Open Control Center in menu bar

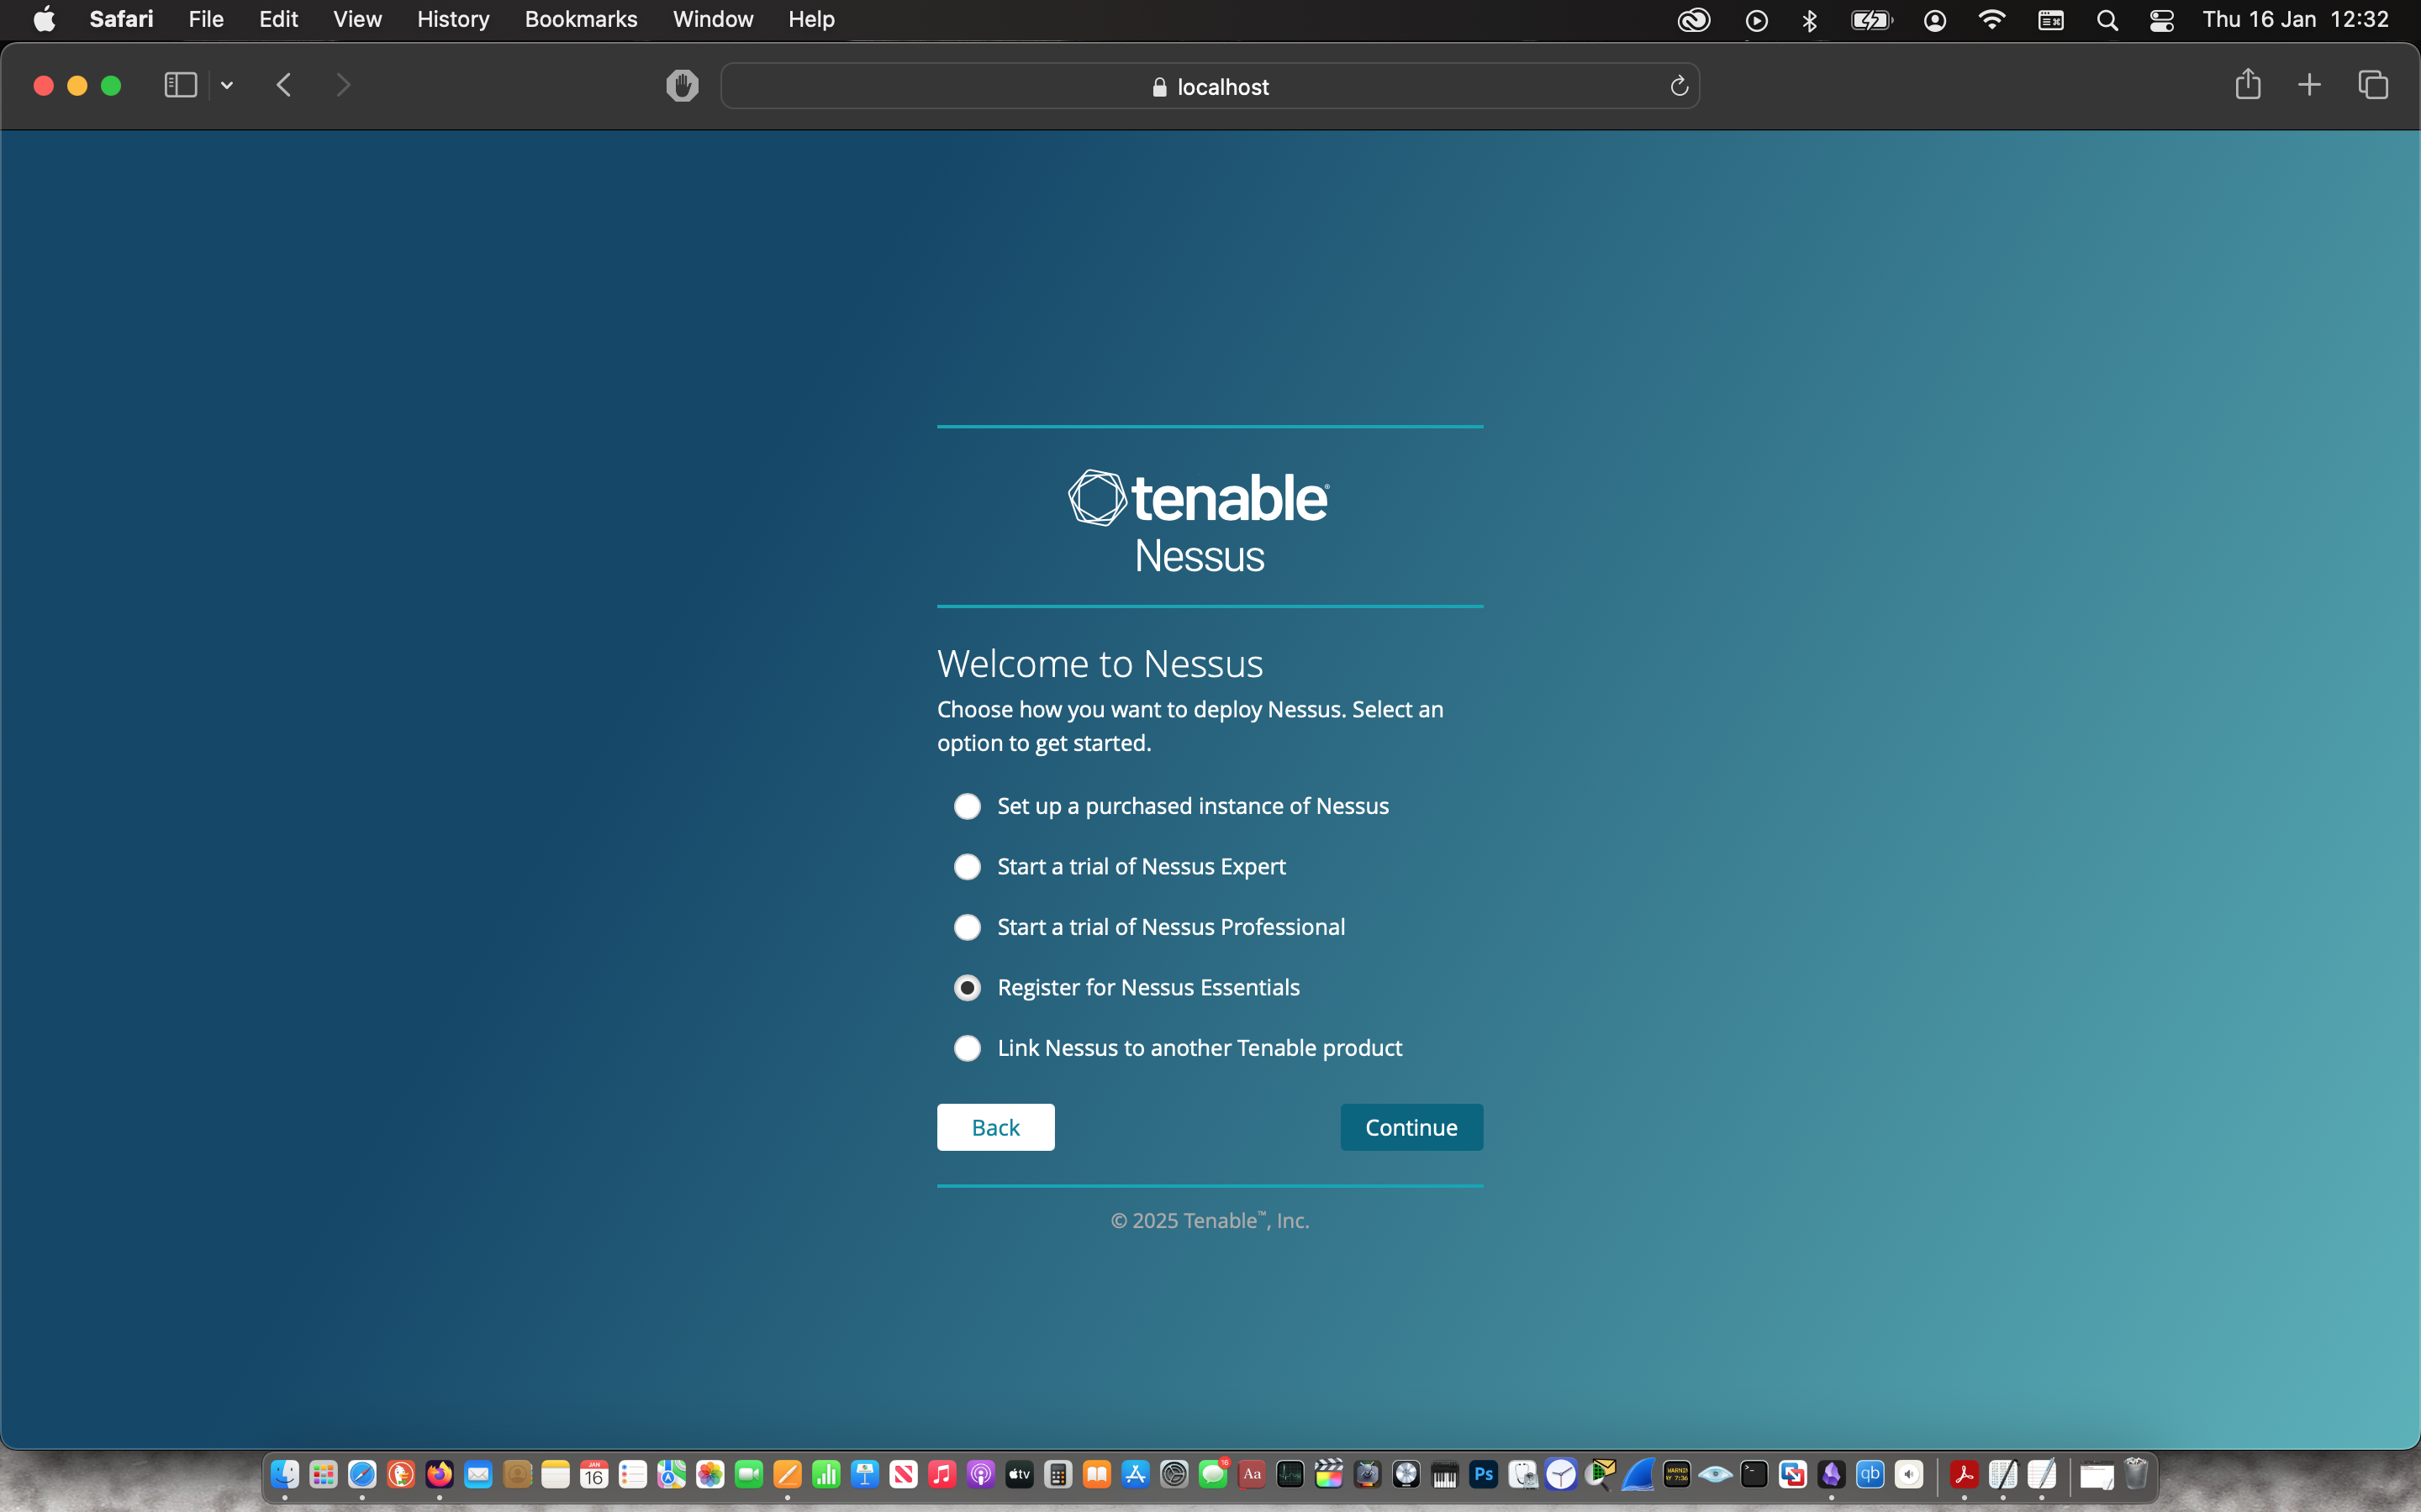(x=2161, y=20)
